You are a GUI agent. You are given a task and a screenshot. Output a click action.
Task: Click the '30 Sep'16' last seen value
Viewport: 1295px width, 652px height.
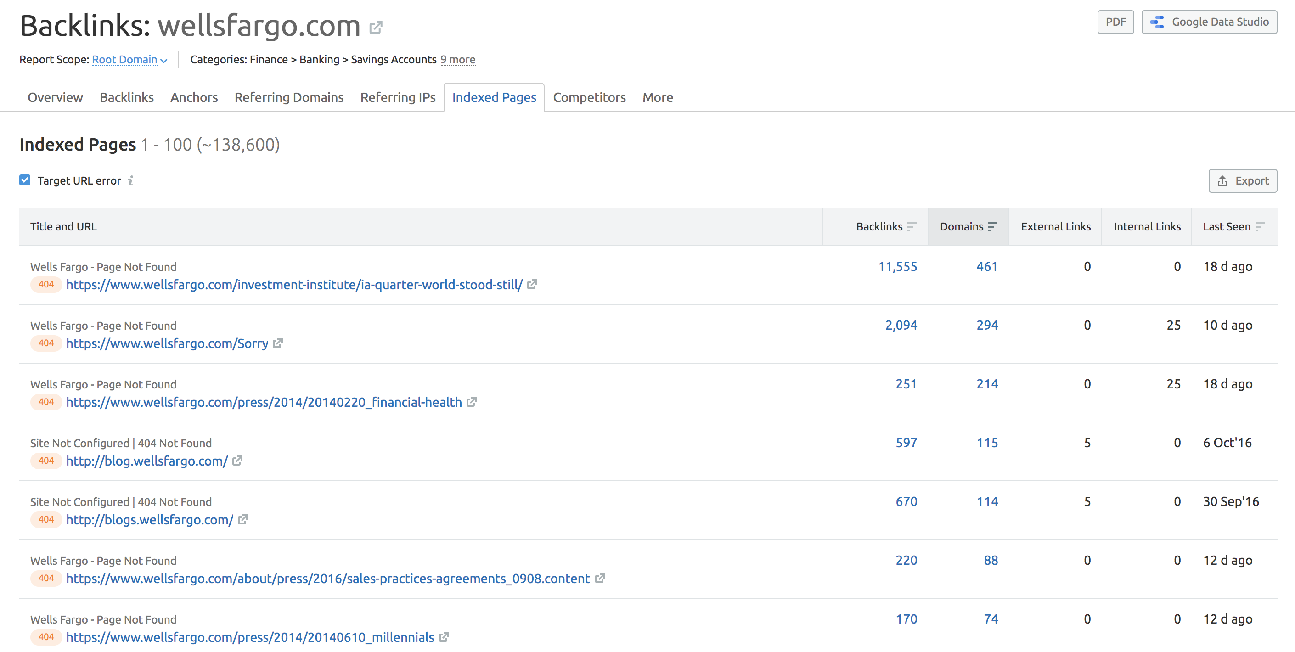click(1231, 502)
